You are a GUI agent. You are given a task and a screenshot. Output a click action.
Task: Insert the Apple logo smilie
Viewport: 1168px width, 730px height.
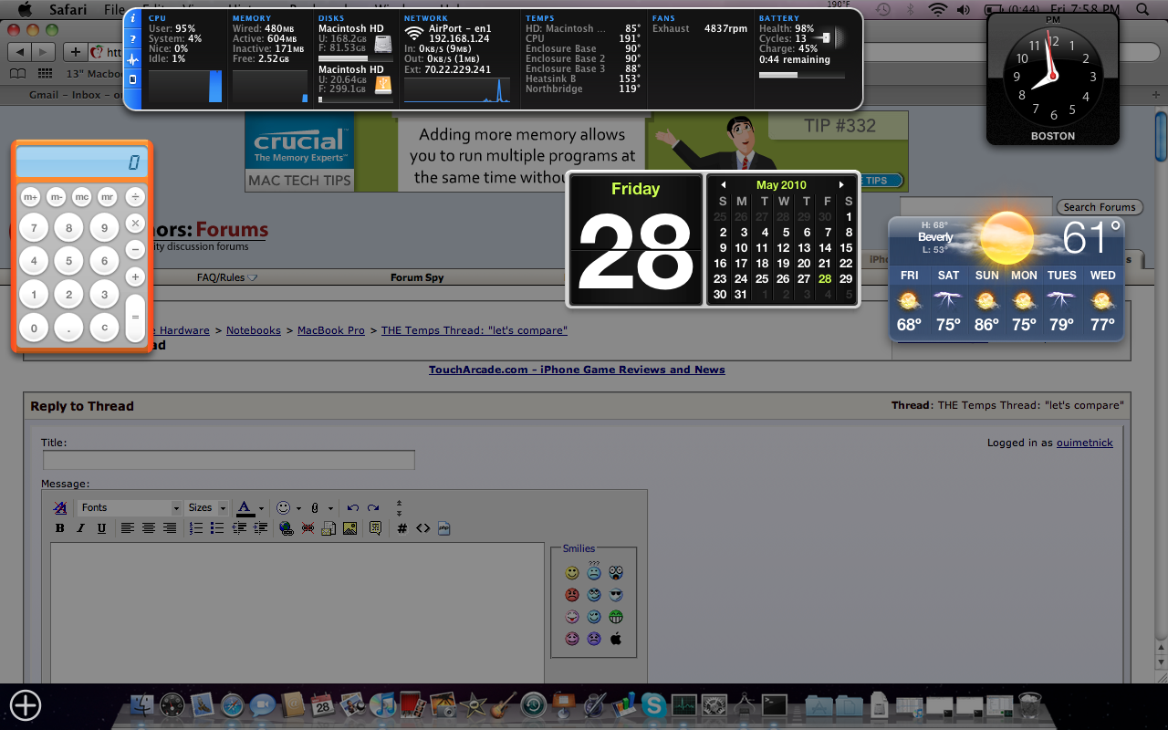tap(616, 639)
